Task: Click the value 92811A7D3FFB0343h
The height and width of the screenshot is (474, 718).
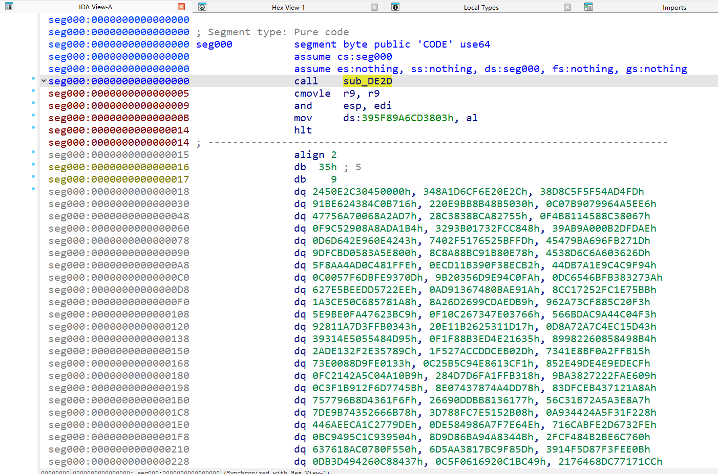Action: coord(365,326)
